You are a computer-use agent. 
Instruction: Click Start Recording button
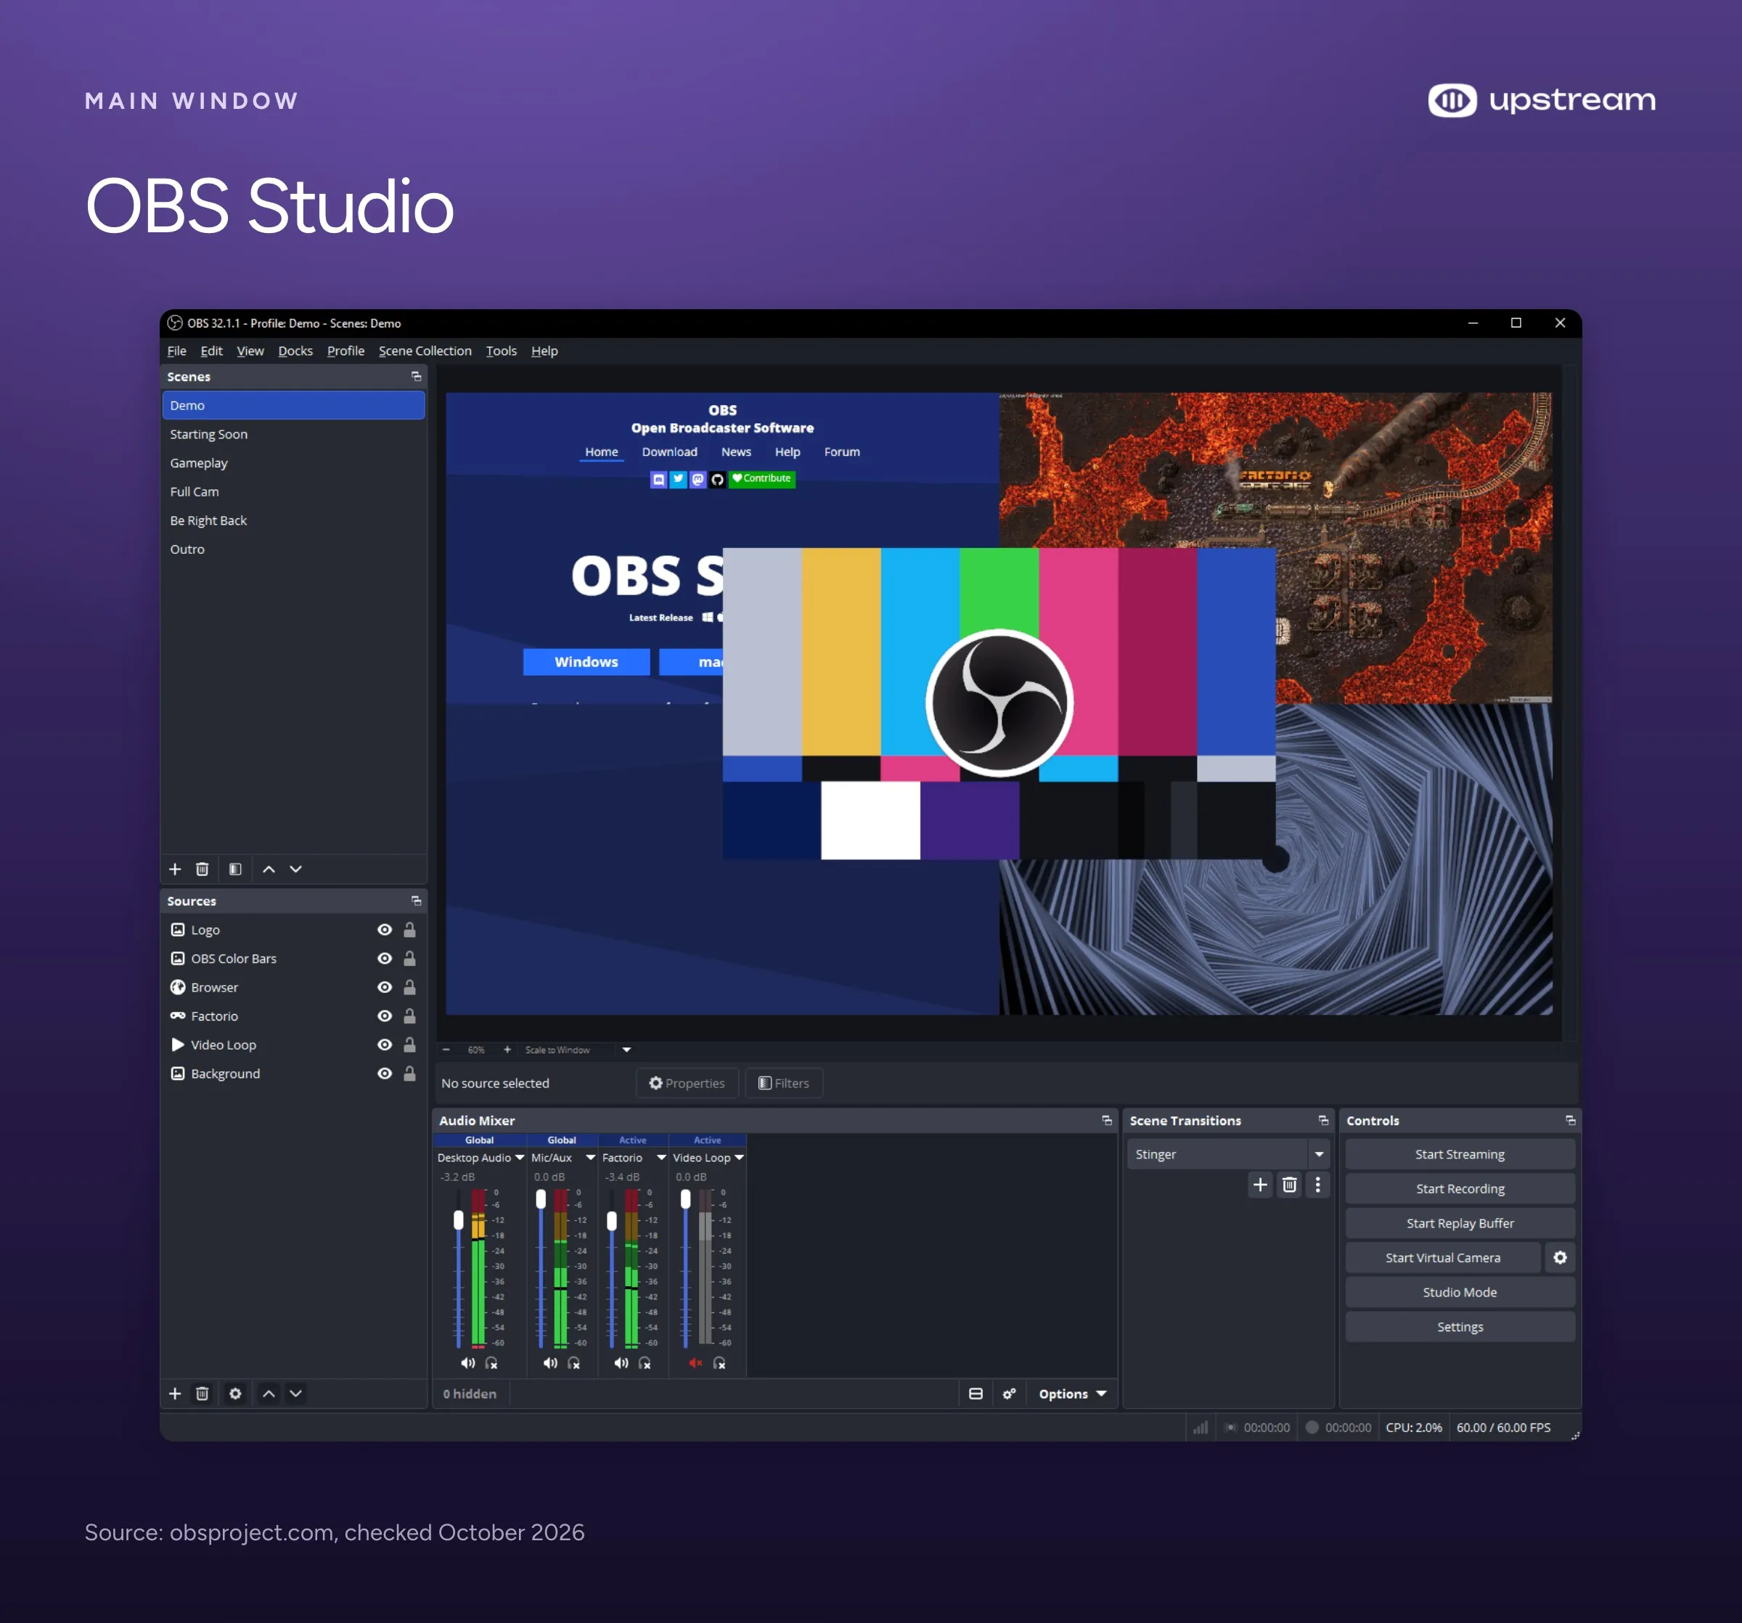pos(1460,1188)
